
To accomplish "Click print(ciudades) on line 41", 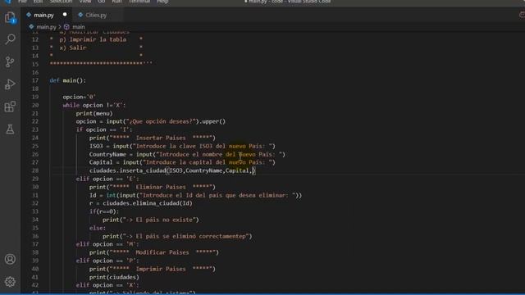I will [x=114, y=277].
